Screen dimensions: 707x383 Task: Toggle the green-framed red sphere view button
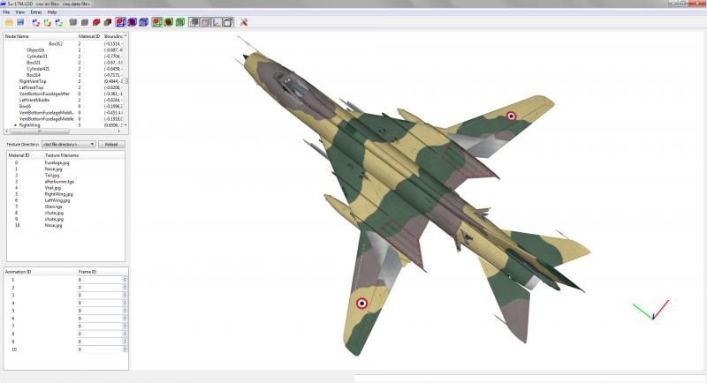[168, 22]
